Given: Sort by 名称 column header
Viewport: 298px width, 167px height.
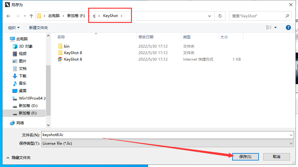Looking at the screenshot, I should 61,37.
